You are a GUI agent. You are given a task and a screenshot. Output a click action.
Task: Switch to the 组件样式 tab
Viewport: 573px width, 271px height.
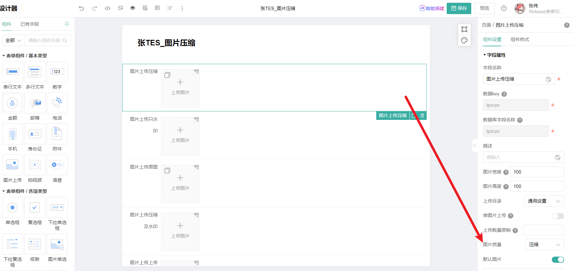520,39
